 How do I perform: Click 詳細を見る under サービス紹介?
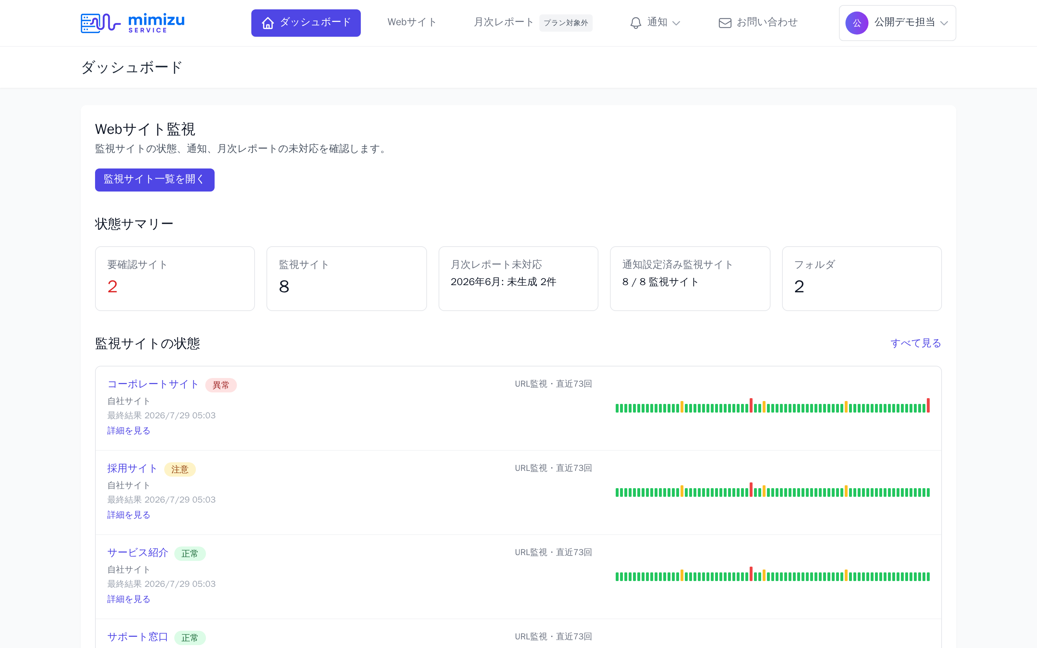(129, 599)
